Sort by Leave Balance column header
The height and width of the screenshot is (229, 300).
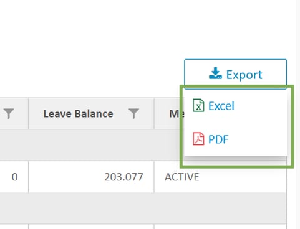[78, 114]
